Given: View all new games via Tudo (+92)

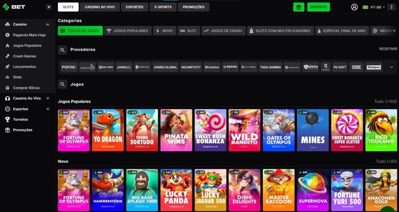Looking at the screenshot, I should 386,161.
